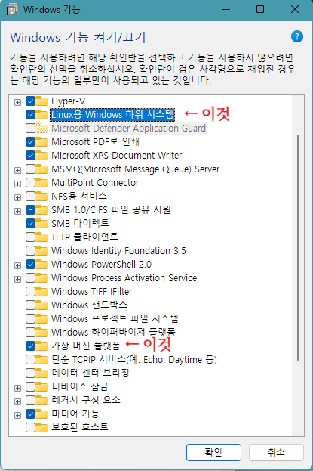The image size is (313, 471).
Task: Check Windows Identity Foundation 3.5 checkbox
Action: point(31,250)
